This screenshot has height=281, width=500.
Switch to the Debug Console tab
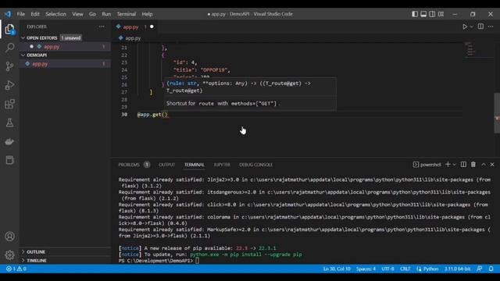coord(255,165)
